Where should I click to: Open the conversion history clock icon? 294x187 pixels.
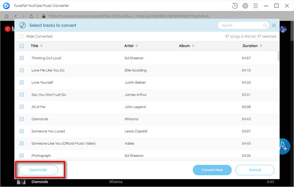click(234, 6)
